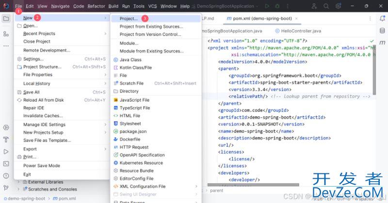Image resolution: width=388 pixels, height=203 pixels.
Task: Click the editor horizontal scrollbar
Action: (253, 185)
